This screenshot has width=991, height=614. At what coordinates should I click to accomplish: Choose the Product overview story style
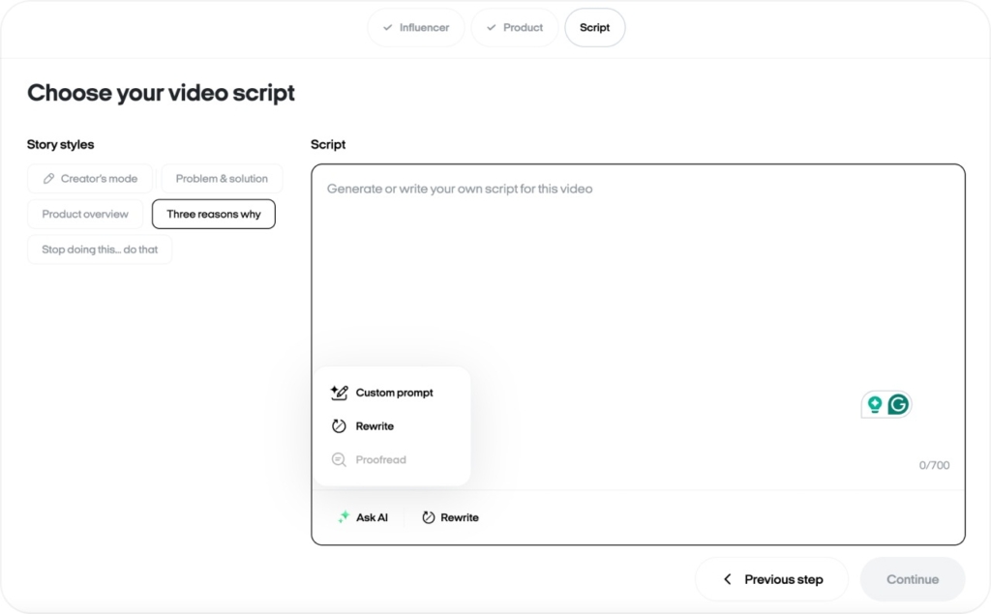tap(85, 214)
